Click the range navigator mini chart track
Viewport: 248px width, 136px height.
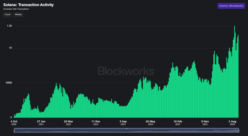click(x=127, y=131)
